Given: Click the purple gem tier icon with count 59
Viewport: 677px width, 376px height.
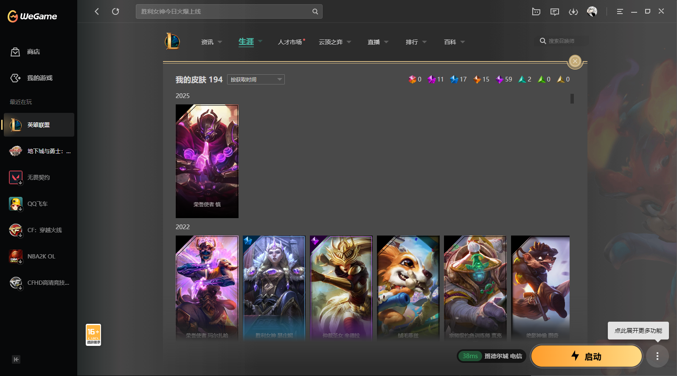Looking at the screenshot, I should coord(500,79).
